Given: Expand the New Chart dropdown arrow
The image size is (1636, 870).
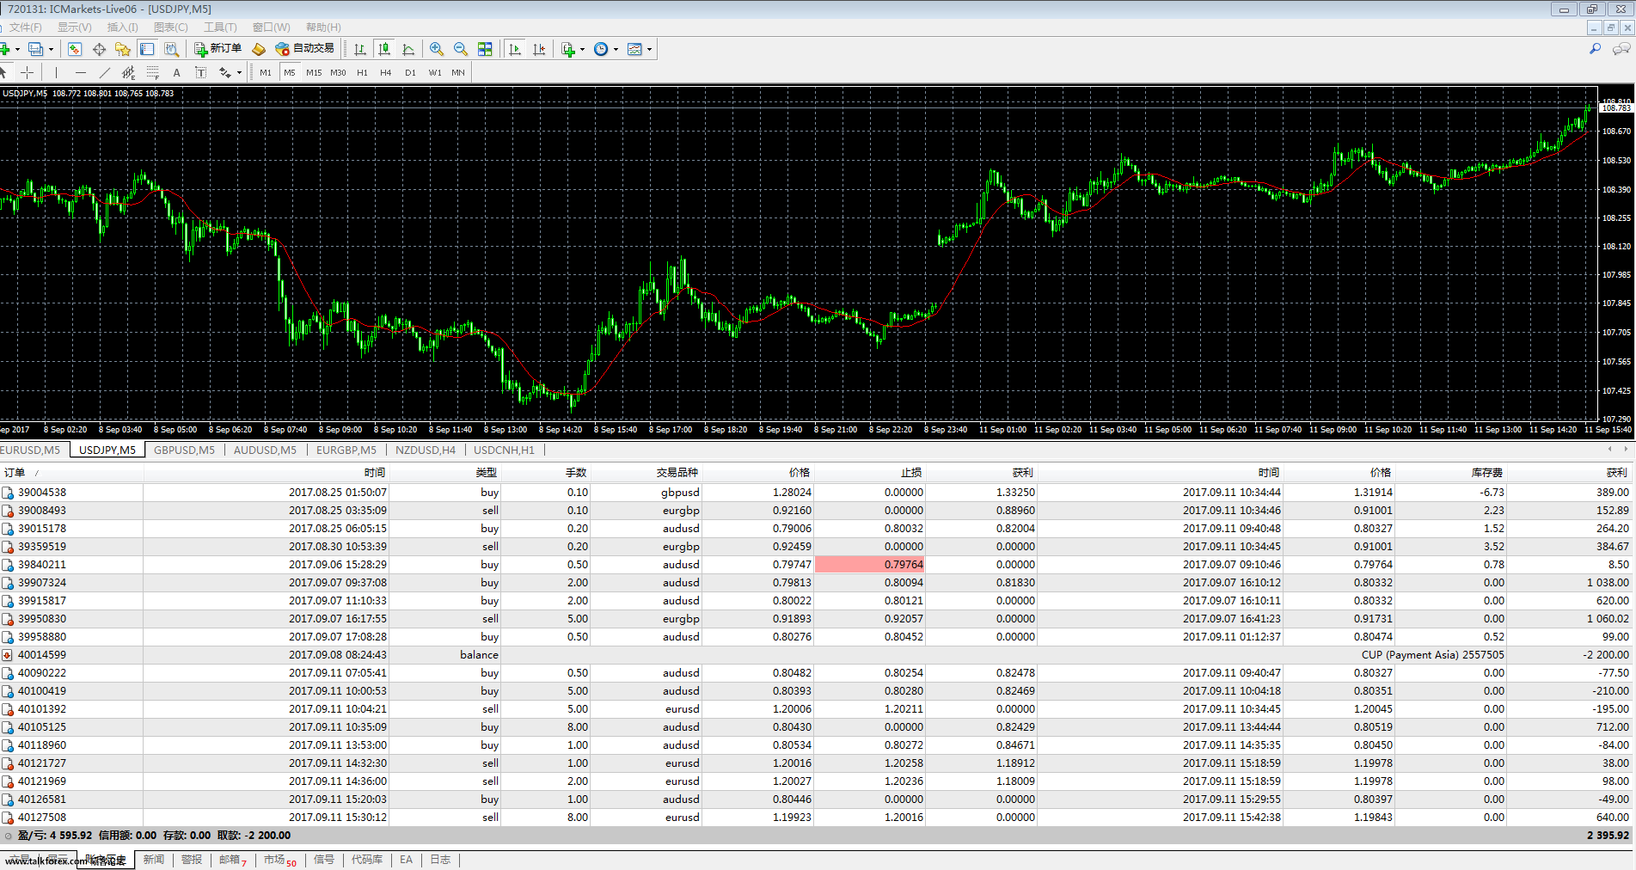Looking at the screenshot, I should pos(17,49).
